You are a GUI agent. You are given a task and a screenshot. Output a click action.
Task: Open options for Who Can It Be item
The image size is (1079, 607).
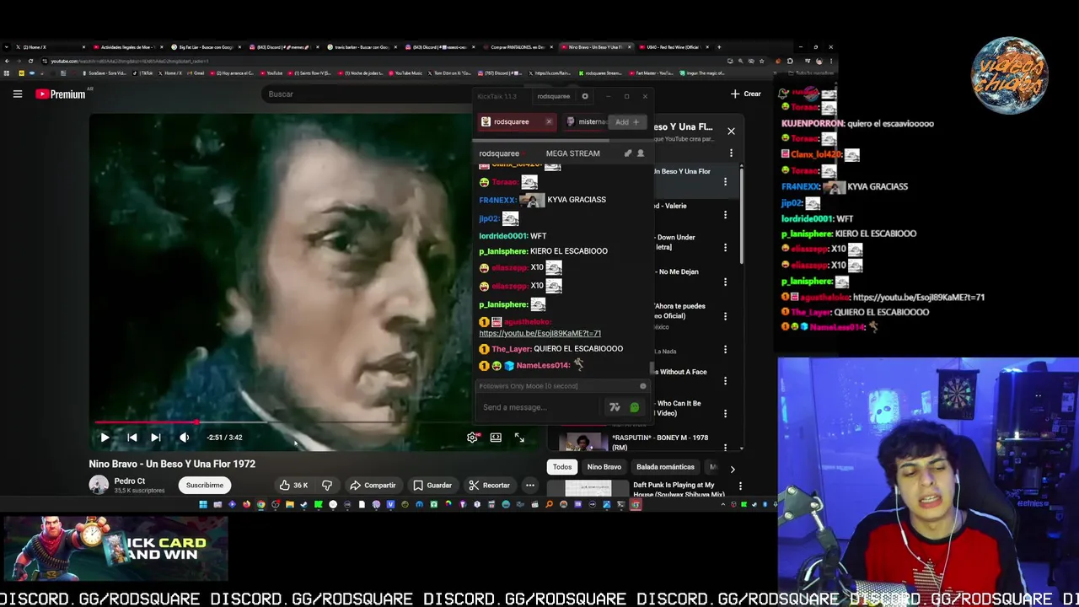725,414
